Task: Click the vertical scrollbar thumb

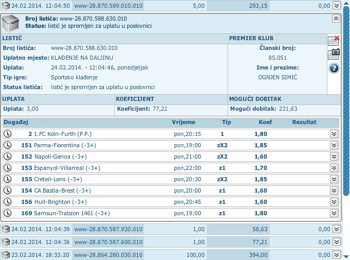Action: click(346, 101)
